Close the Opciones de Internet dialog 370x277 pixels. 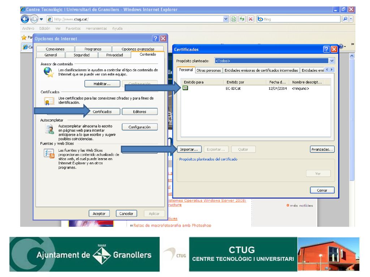(x=163, y=39)
